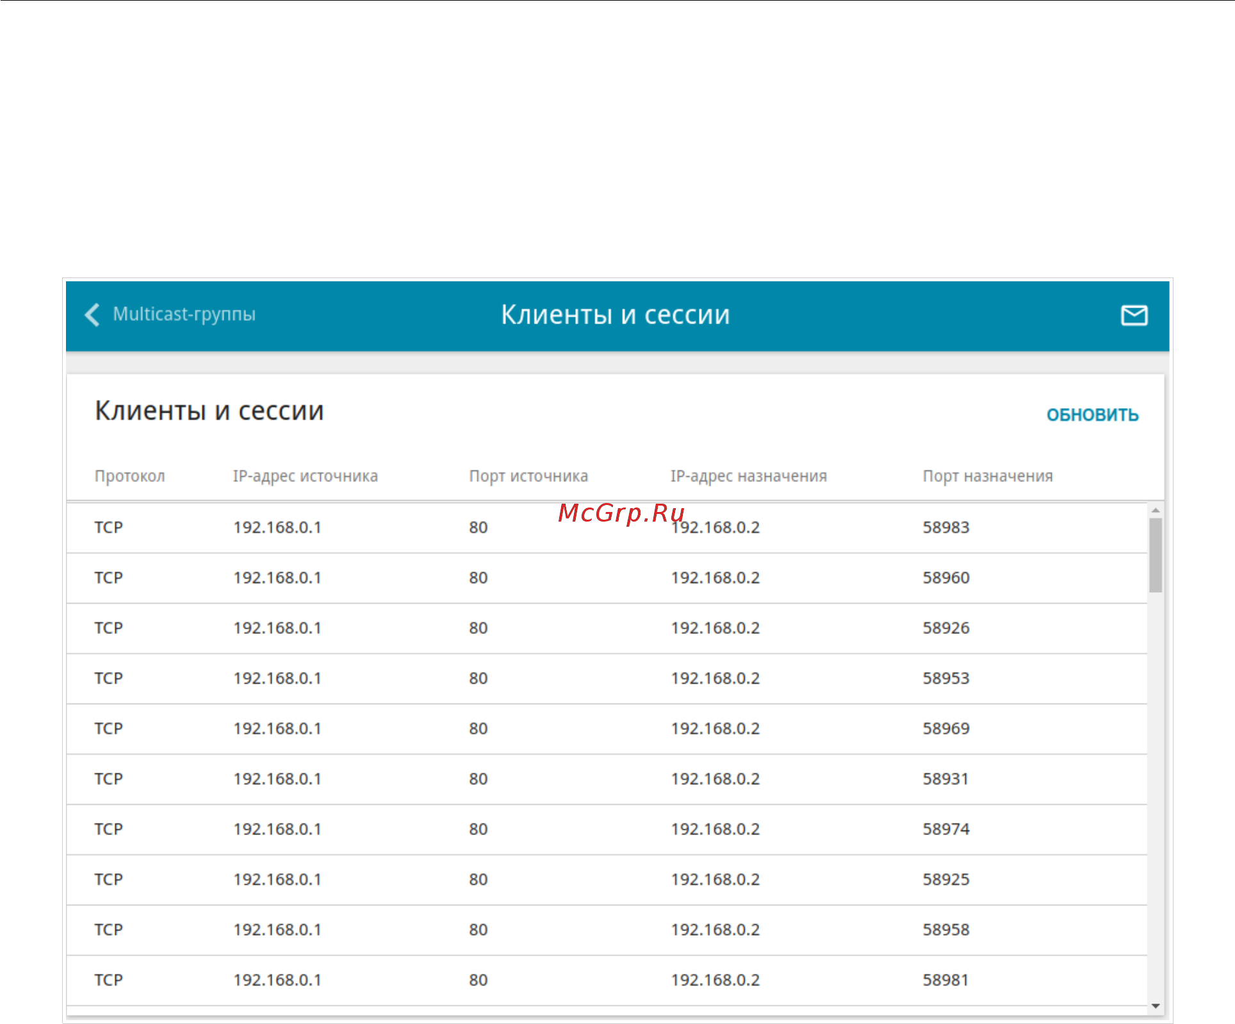Click destination IP 192.168.0.2 in 58981 row

tap(716, 980)
